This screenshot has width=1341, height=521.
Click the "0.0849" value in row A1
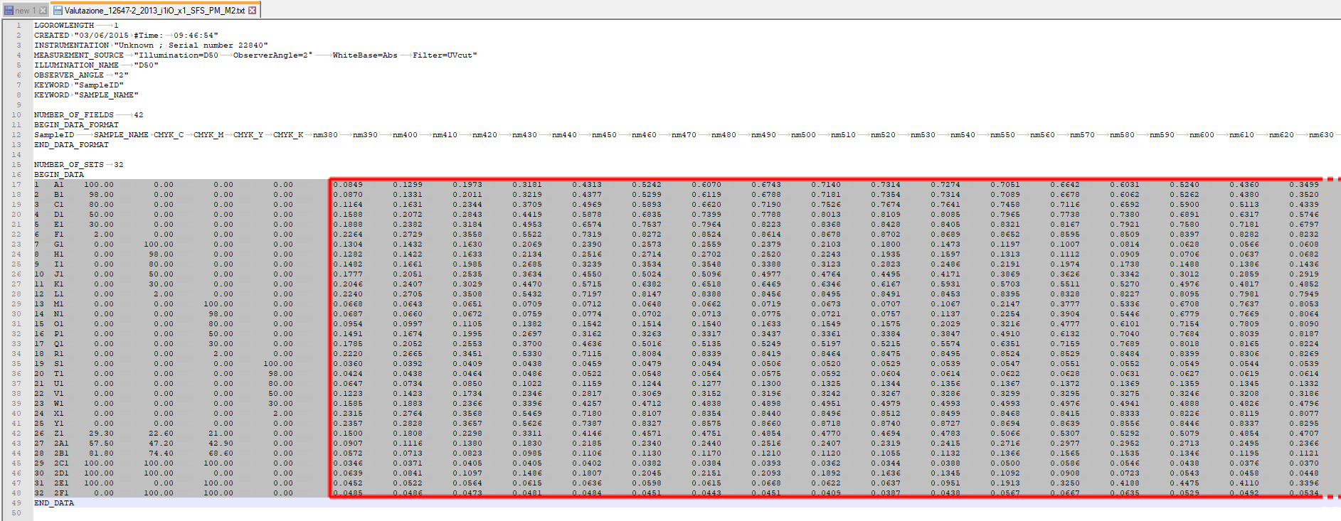[x=348, y=185]
